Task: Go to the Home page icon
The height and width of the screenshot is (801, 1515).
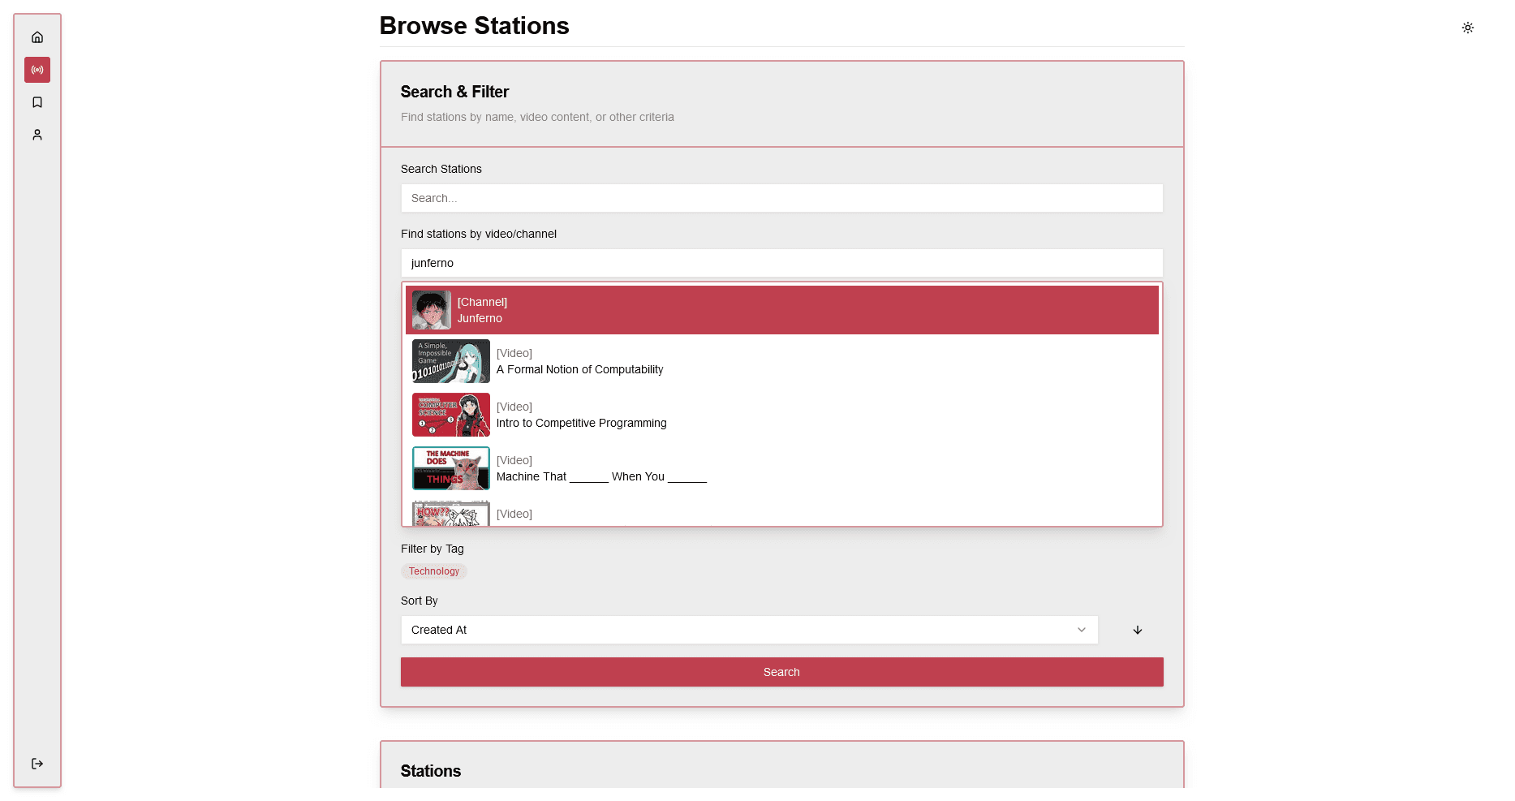Action: 37,37
